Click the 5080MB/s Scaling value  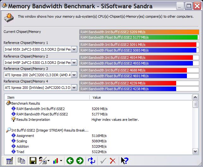99,141
